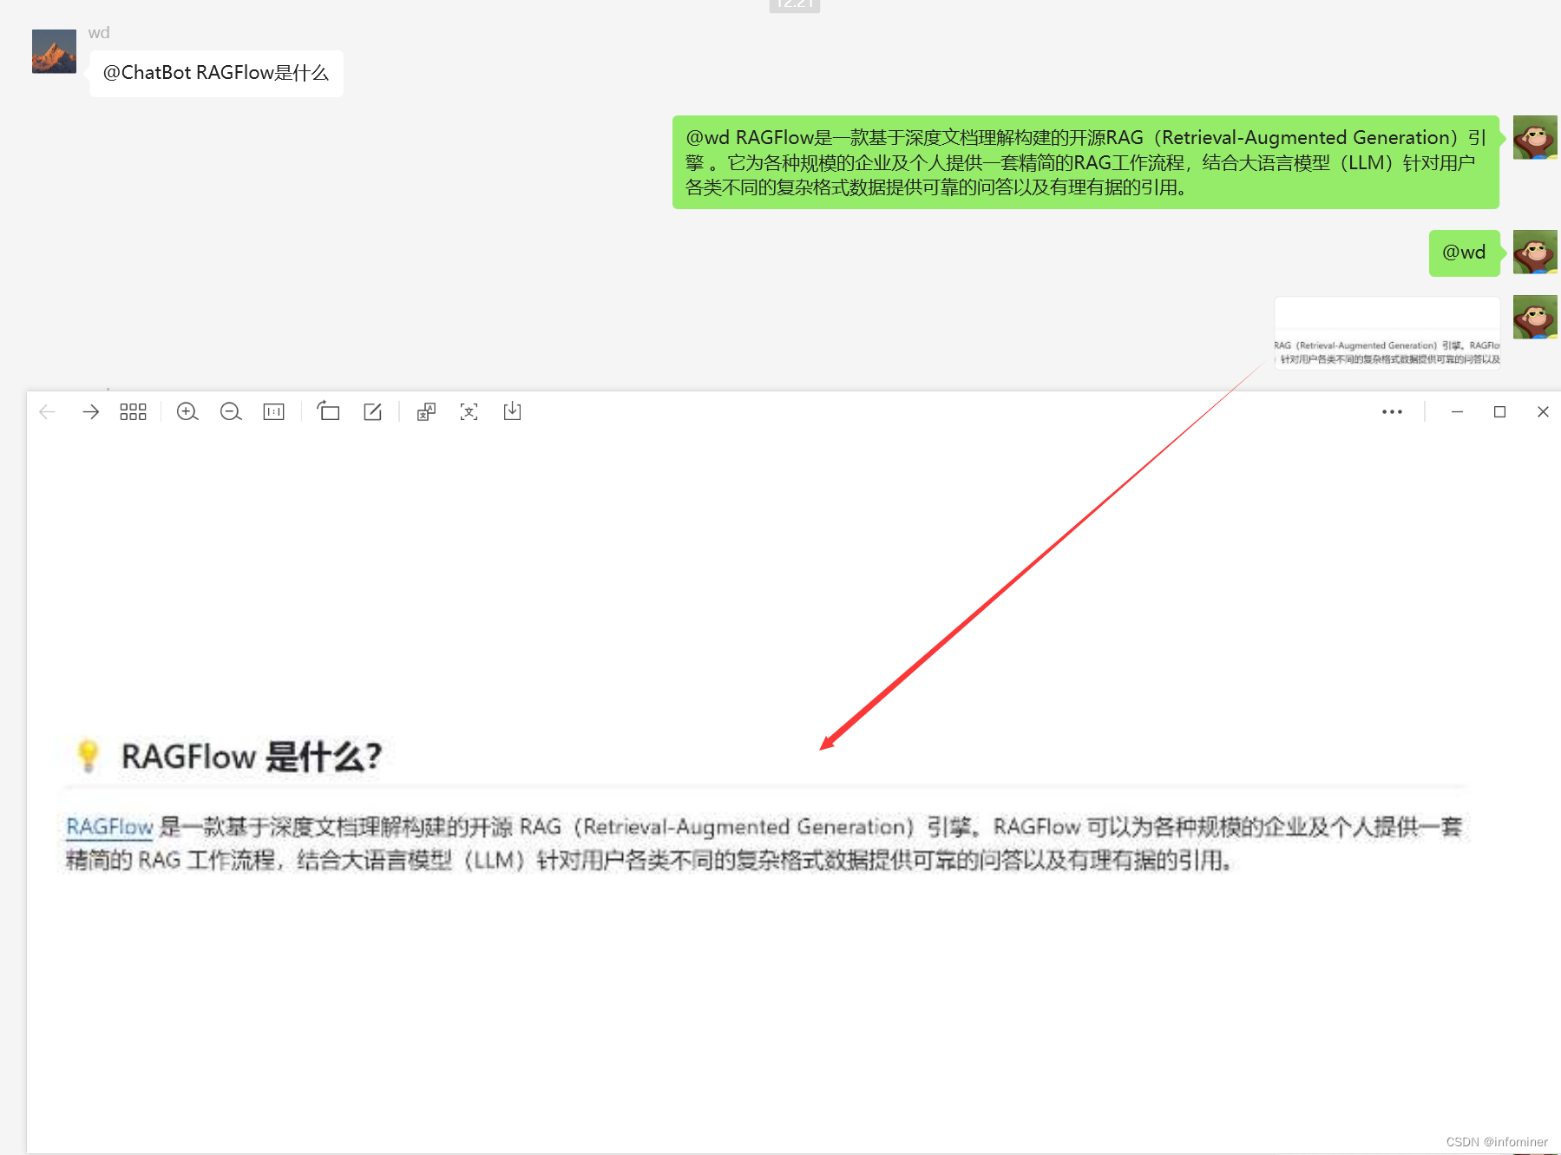The height and width of the screenshot is (1155, 1561).
Task: Zoom in on the image
Action: pyautogui.click(x=187, y=412)
